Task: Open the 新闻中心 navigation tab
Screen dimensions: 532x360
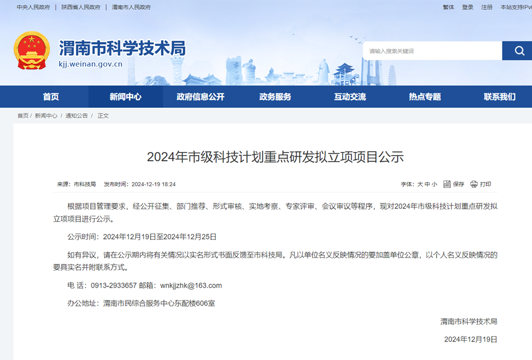Action: [125, 97]
